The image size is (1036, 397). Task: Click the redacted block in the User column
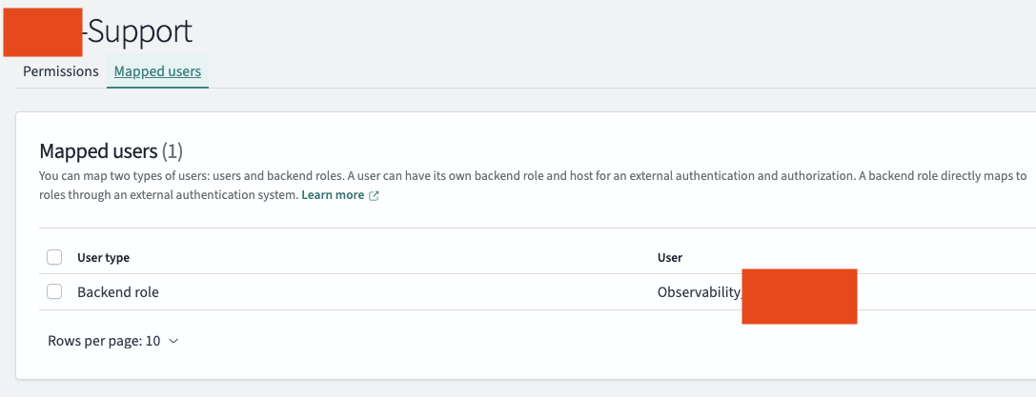click(799, 296)
